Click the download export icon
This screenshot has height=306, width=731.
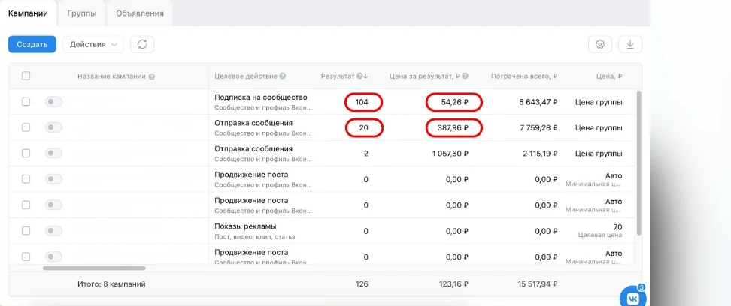[630, 44]
